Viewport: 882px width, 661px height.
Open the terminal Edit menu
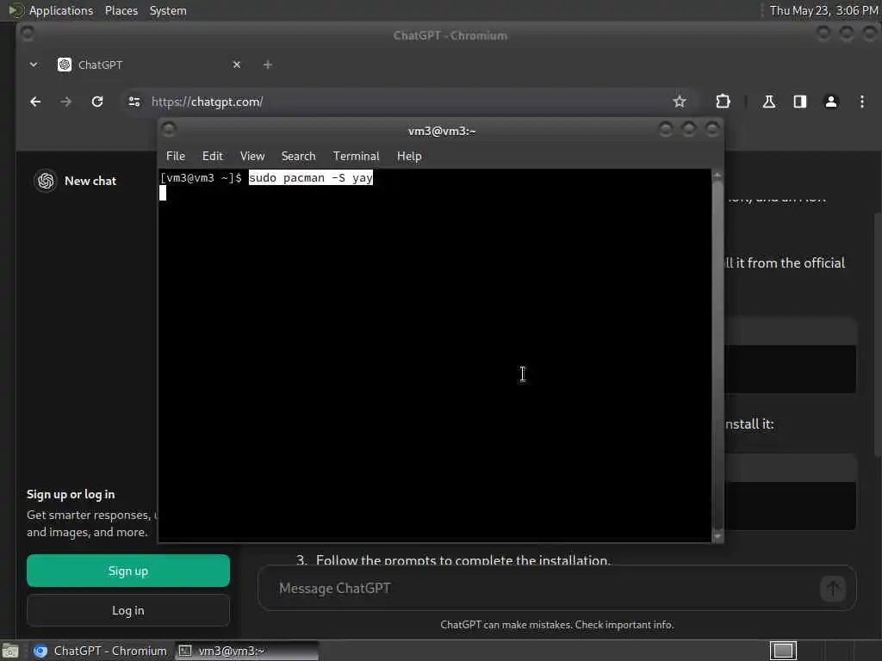coord(213,157)
